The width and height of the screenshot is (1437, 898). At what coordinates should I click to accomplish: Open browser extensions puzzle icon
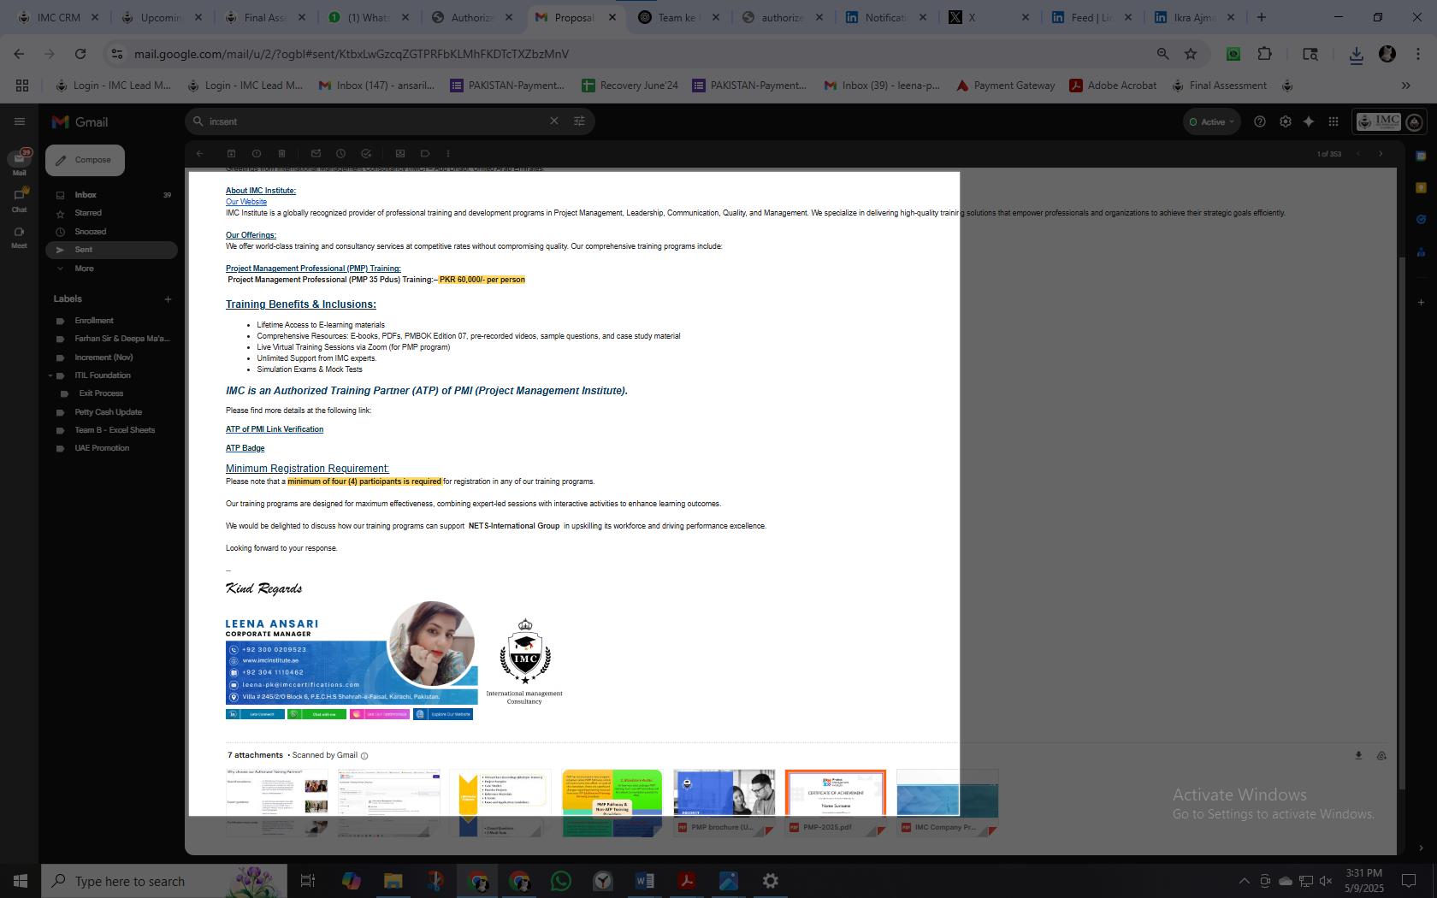click(x=1264, y=54)
